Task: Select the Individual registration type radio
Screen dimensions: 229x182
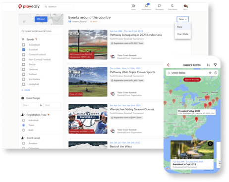Action: 23,120
